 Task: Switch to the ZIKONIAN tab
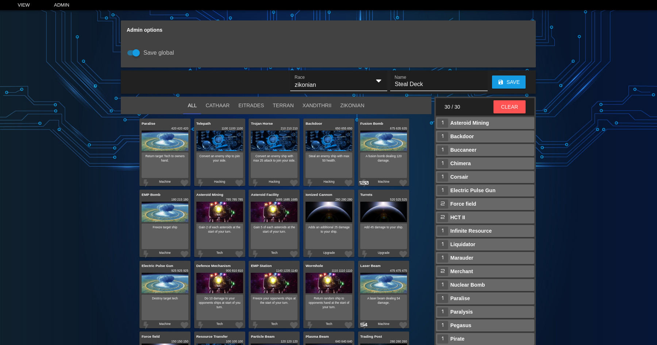tap(352, 105)
